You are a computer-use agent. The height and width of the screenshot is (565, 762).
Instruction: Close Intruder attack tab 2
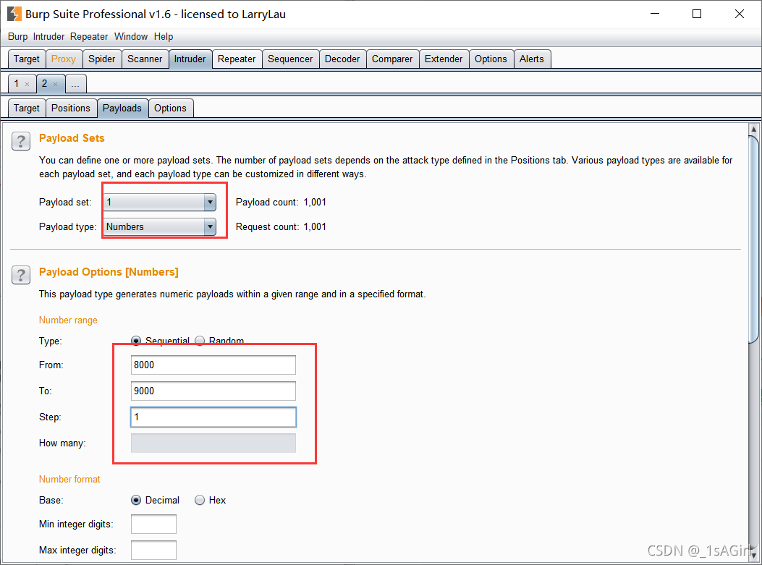click(x=56, y=85)
